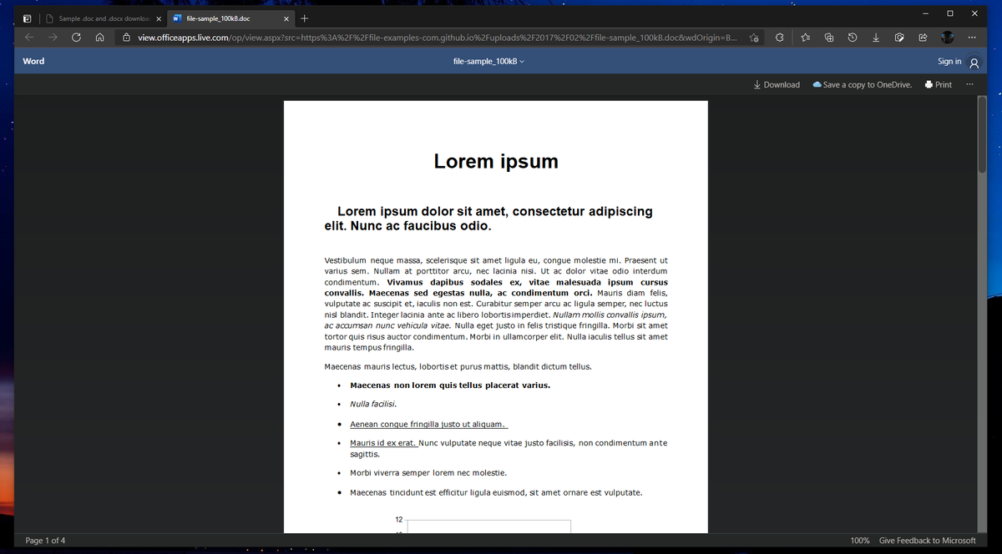Open the Favorites list
Image resolution: width=1002 pixels, height=554 pixels.
pos(805,38)
